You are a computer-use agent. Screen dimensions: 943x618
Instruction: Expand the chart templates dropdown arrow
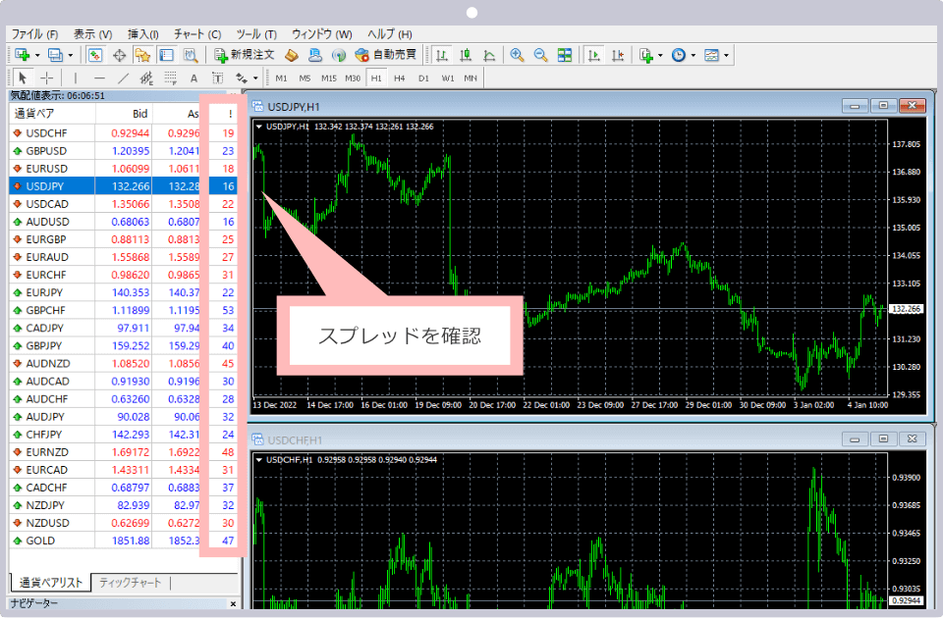click(726, 55)
